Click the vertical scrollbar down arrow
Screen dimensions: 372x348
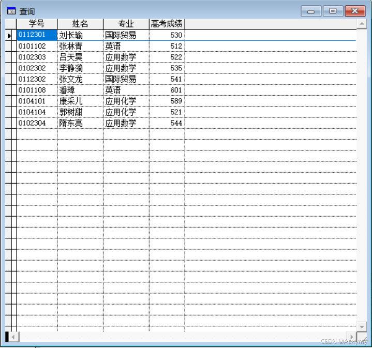point(362,327)
